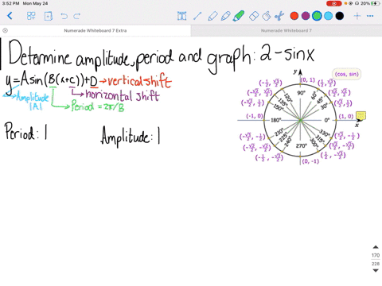Select the eraser tool
Screen dimensions: 382x286
(254, 16)
